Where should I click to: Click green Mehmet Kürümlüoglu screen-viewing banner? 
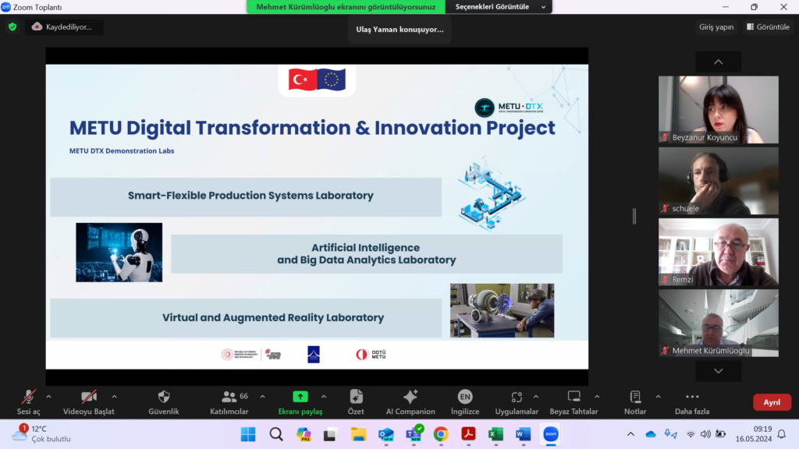(x=346, y=6)
